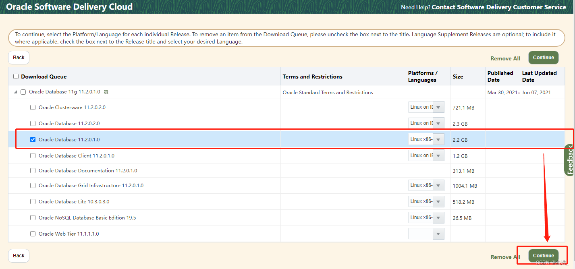The image size is (575, 269).
Task: Open Contact Software Delivery Customer Service link
Action: 499,7
